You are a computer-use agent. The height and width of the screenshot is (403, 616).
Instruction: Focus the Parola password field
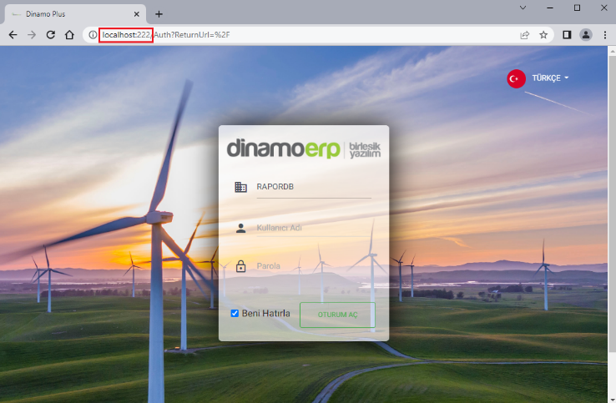[x=314, y=266]
